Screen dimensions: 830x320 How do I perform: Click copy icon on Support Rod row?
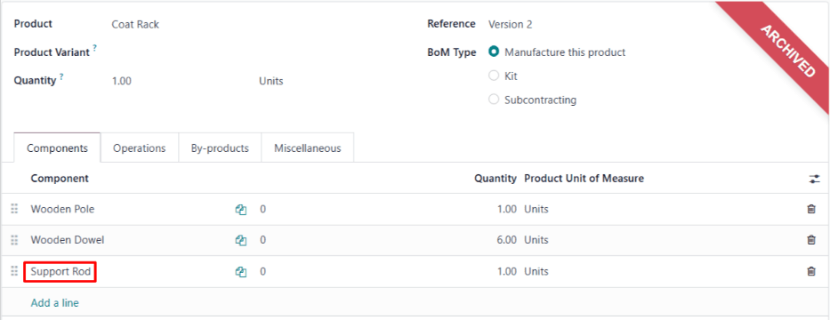(x=241, y=272)
